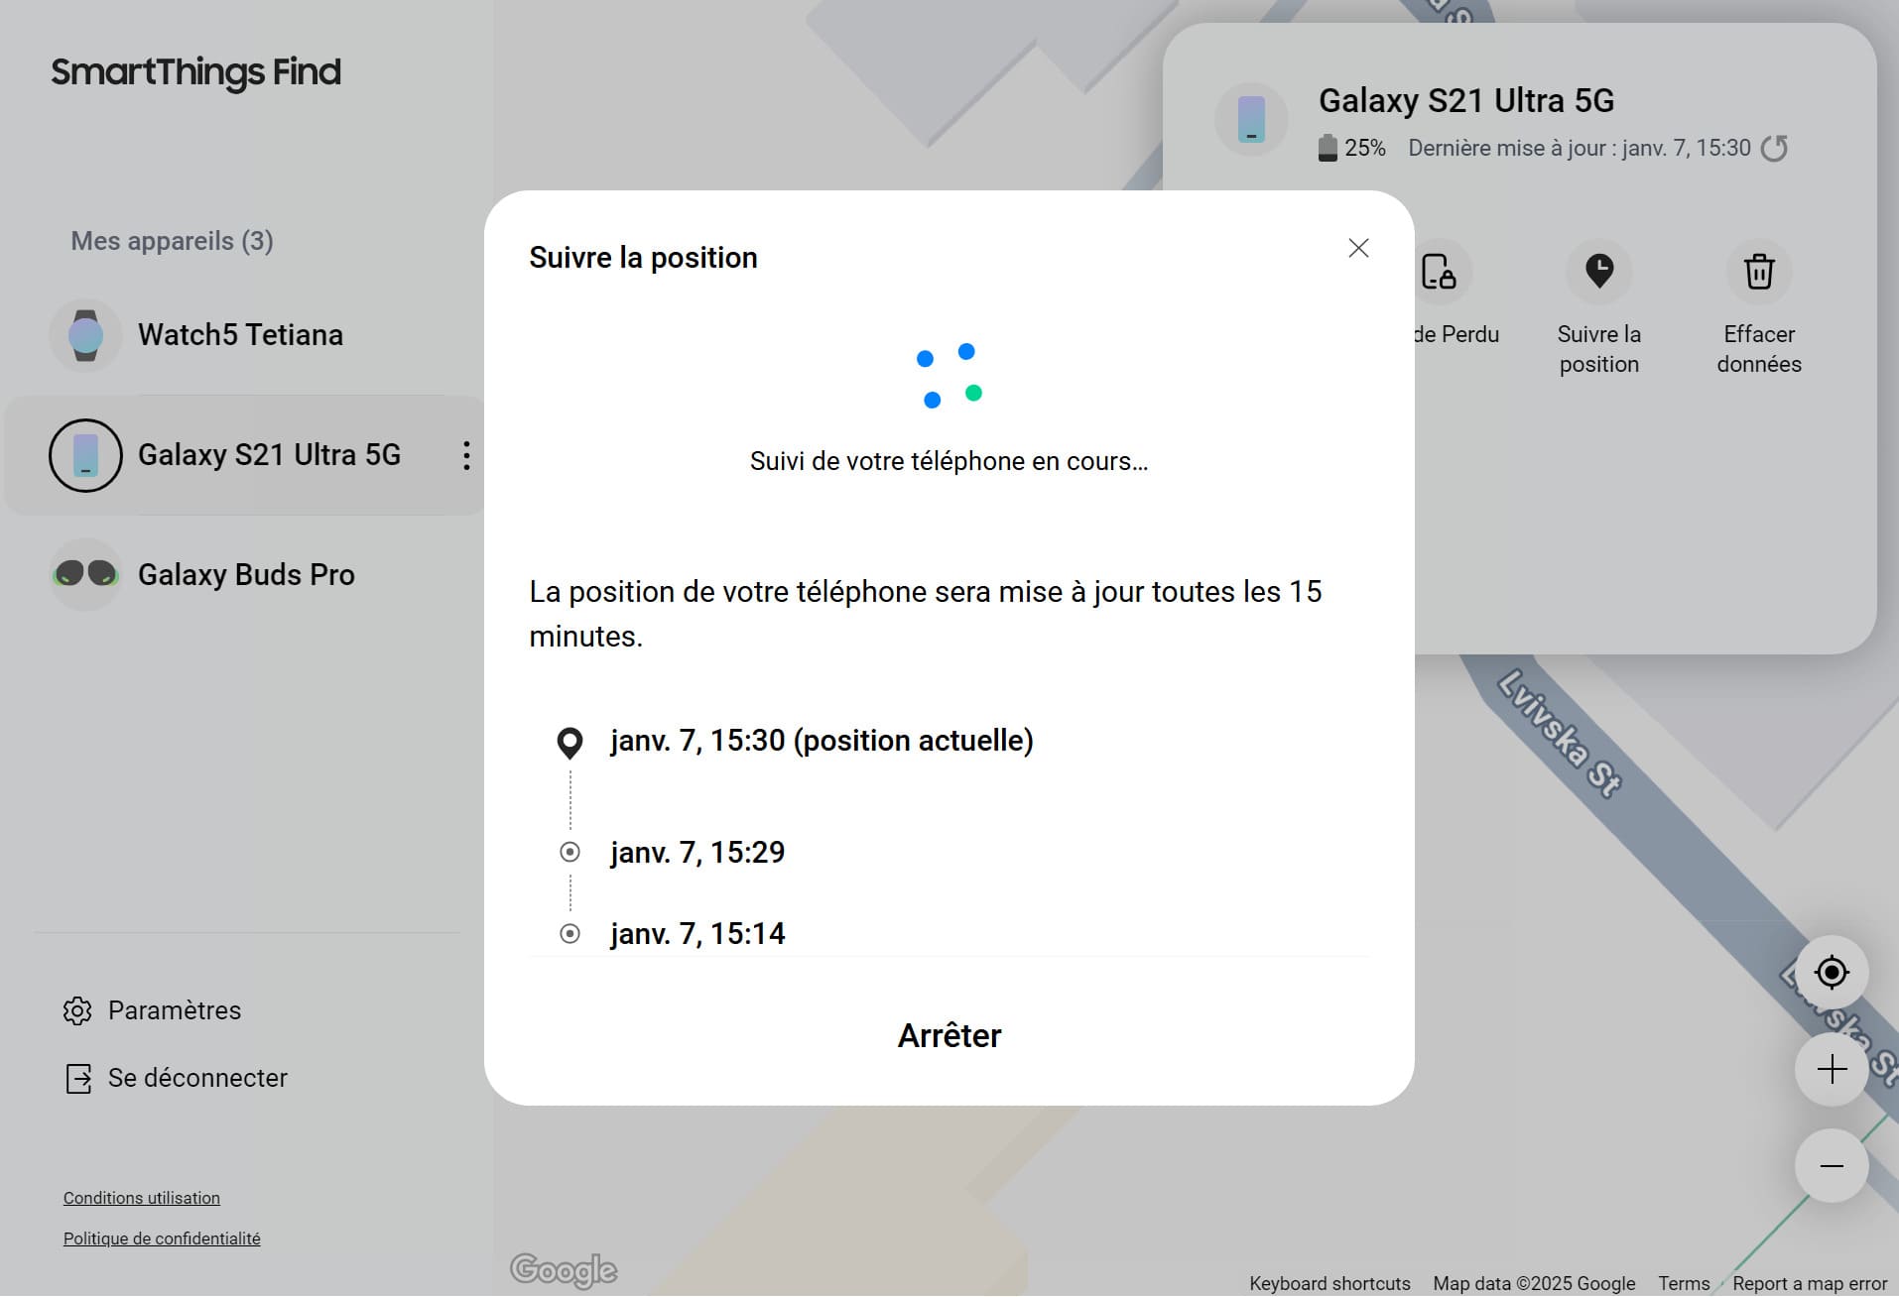The height and width of the screenshot is (1297, 1899).
Task: Click the SmartThings Find logo
Action: pos(196,72)
